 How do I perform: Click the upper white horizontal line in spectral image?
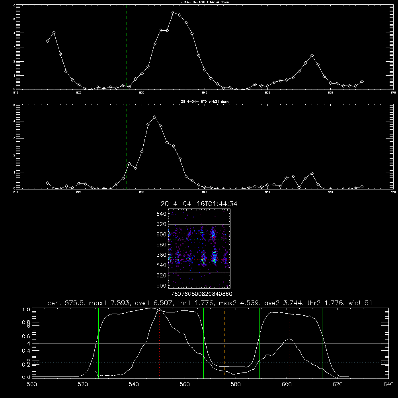click(x=199, y=224)
